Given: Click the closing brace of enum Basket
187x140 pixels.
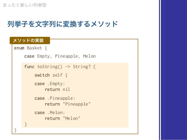Looking at the screenshot, I should [x=15, y=130].
